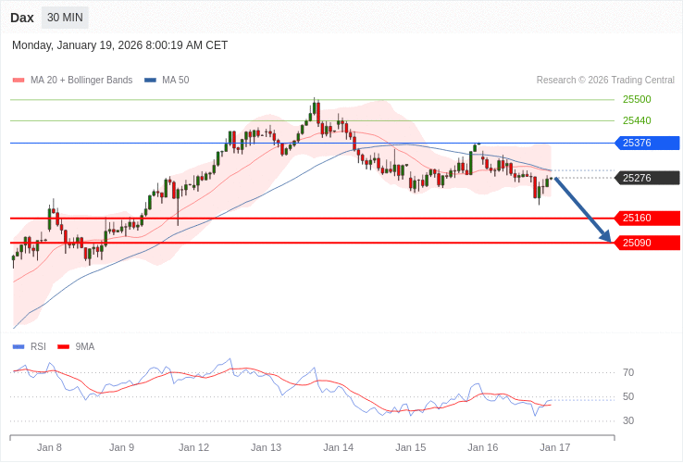Click the 25440 resistance level label
683x463 pixels.
[637, 120]
